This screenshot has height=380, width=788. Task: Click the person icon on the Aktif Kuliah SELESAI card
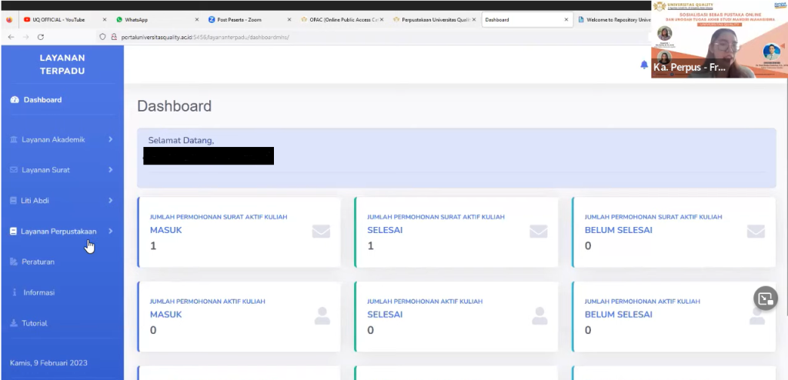click(539, 315)
